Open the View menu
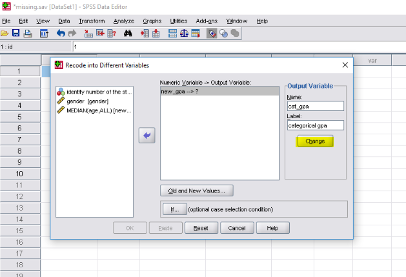 pyautogui.click(x=43, y=21)
